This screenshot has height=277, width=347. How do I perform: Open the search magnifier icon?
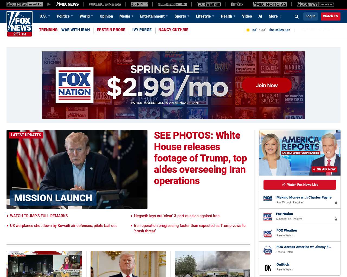pos(297,17)
